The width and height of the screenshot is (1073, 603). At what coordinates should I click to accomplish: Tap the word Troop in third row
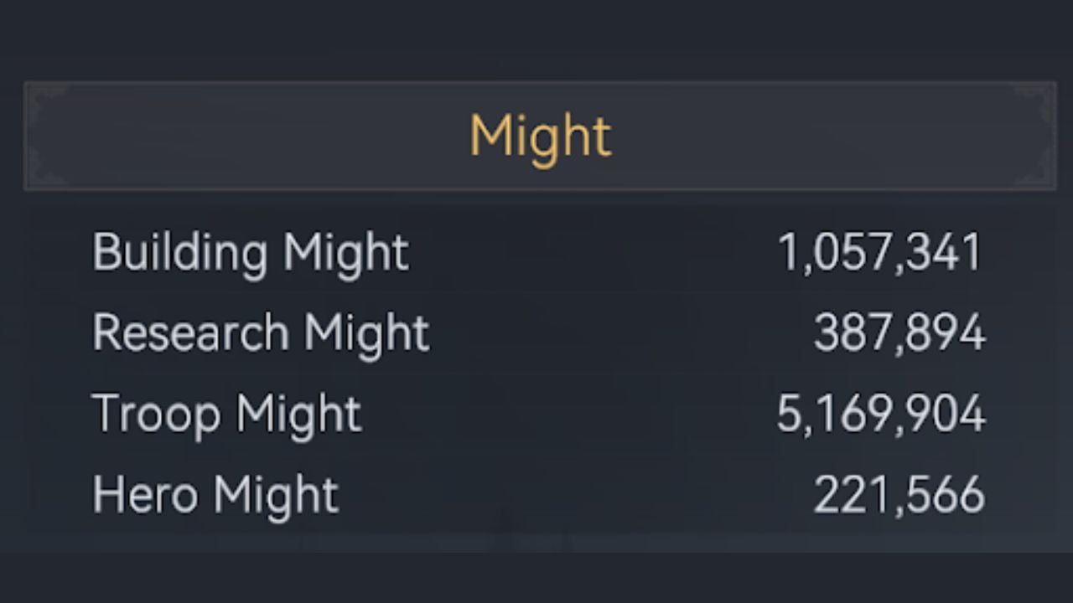click(x=157, y=414)
